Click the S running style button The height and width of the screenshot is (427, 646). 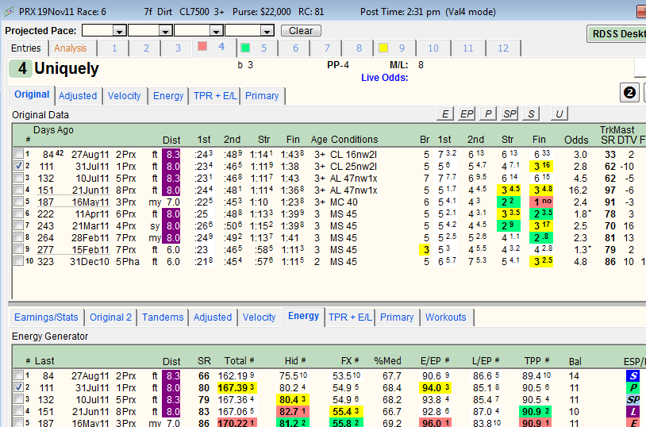tap(531, 113)
